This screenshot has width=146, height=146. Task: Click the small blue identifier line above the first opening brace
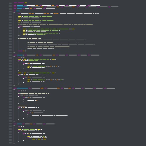[17, 11]
